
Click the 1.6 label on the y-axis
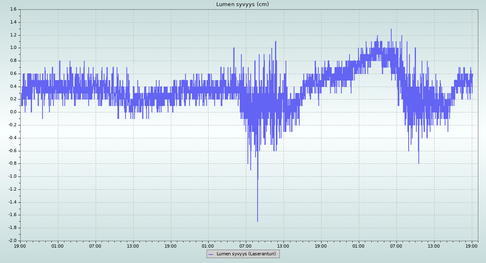click(x=13, y=9)
